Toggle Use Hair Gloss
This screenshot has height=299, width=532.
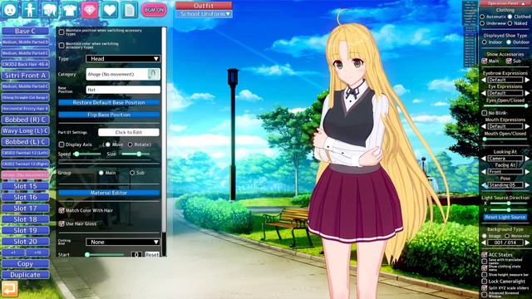[x=62, y=223]
